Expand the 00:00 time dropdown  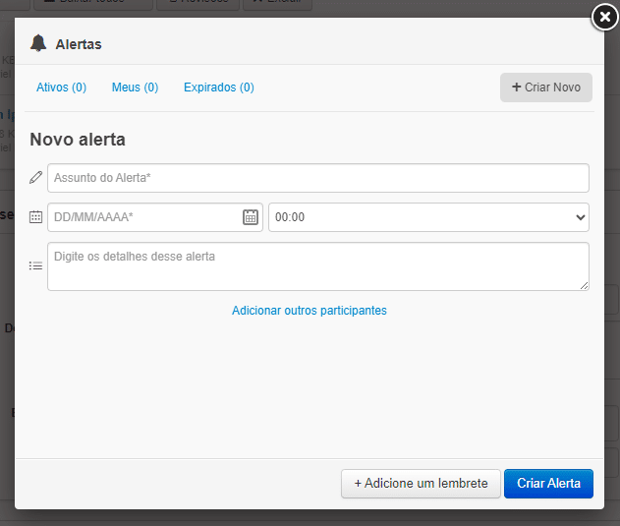click(428, 217)
